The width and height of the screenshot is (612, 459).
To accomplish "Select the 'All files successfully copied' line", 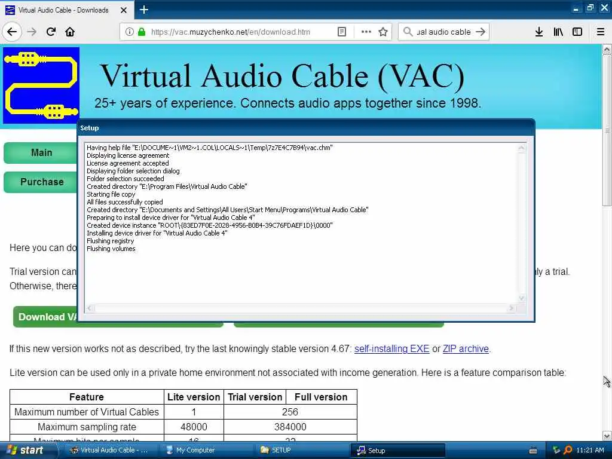I will coord(124,202).
